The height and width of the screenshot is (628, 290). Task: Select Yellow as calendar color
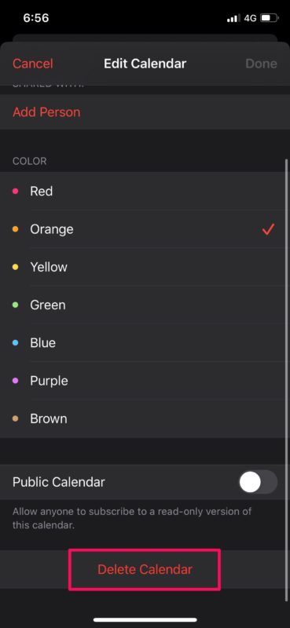145,267
